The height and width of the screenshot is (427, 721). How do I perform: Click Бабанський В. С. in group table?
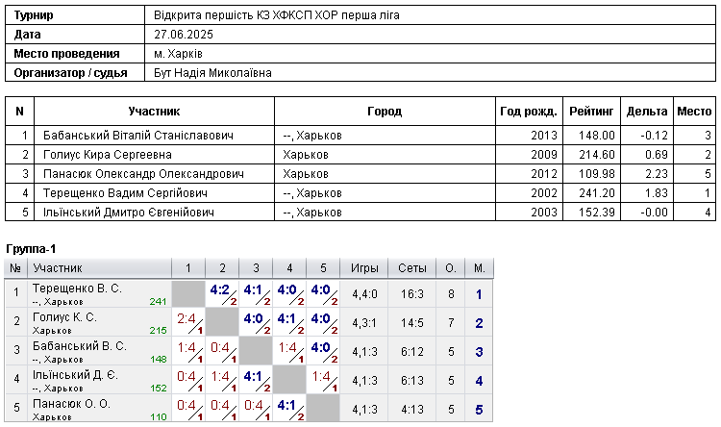coord(79,346)
